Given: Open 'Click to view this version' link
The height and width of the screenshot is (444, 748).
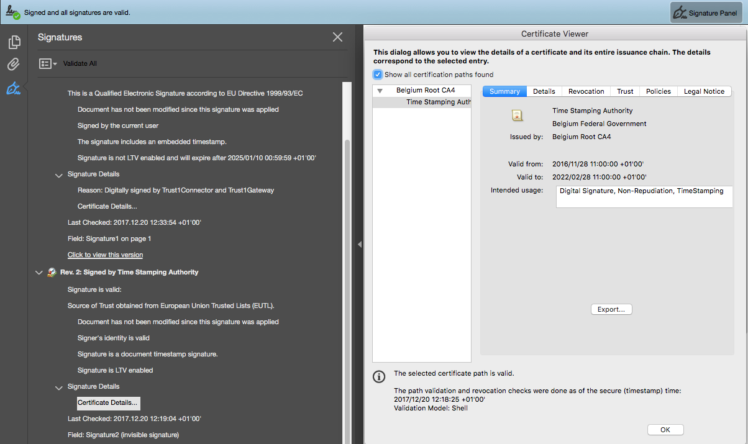Looking at the screenshot, I should click(105, 255).
